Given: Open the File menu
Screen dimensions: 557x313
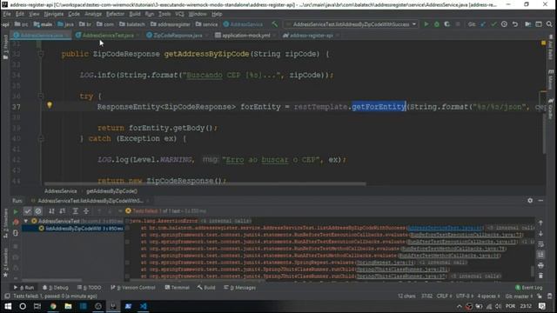Looking at the screenshot, I should [7, 14].
